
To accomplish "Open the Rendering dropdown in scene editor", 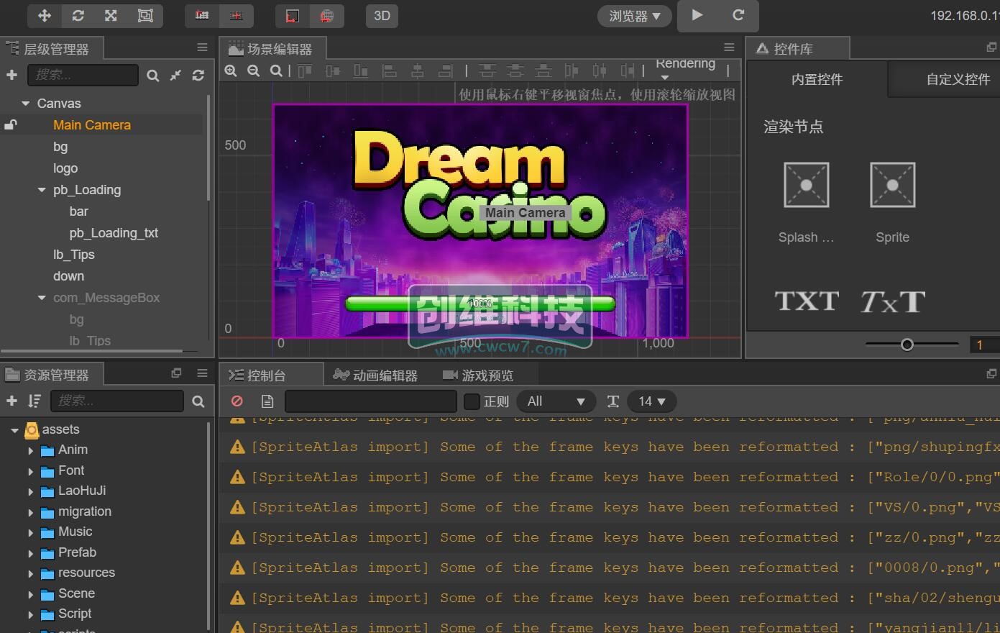I will coord(685,69).
